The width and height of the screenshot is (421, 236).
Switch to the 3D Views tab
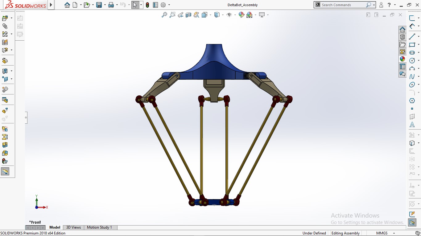coord(73,227)
